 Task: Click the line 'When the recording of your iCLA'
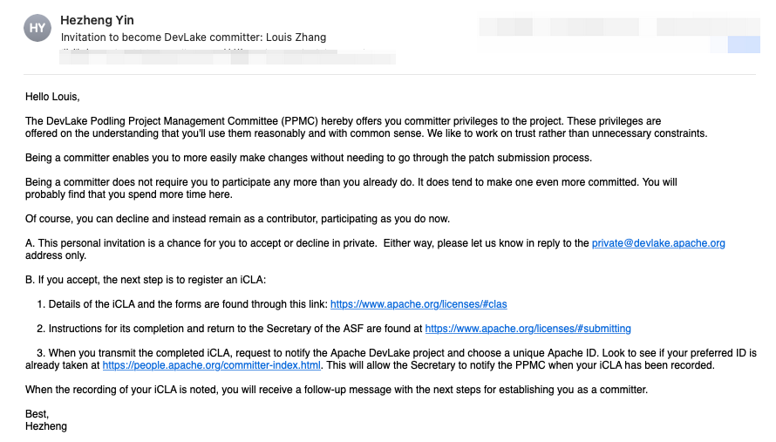(x=336, y=390)
